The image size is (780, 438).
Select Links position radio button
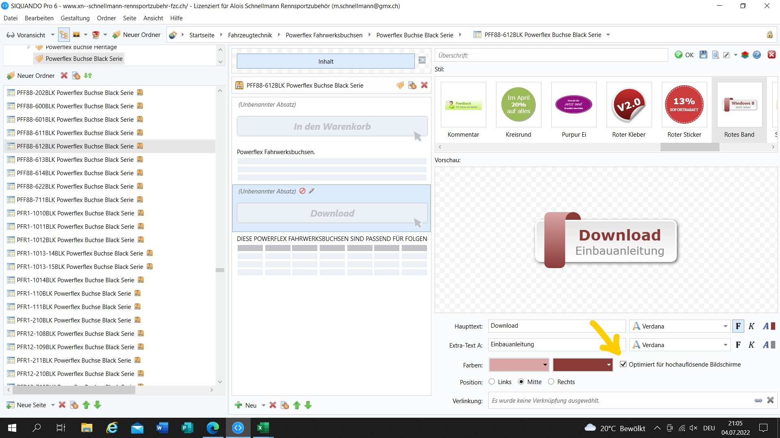click(x=492, y=382)
